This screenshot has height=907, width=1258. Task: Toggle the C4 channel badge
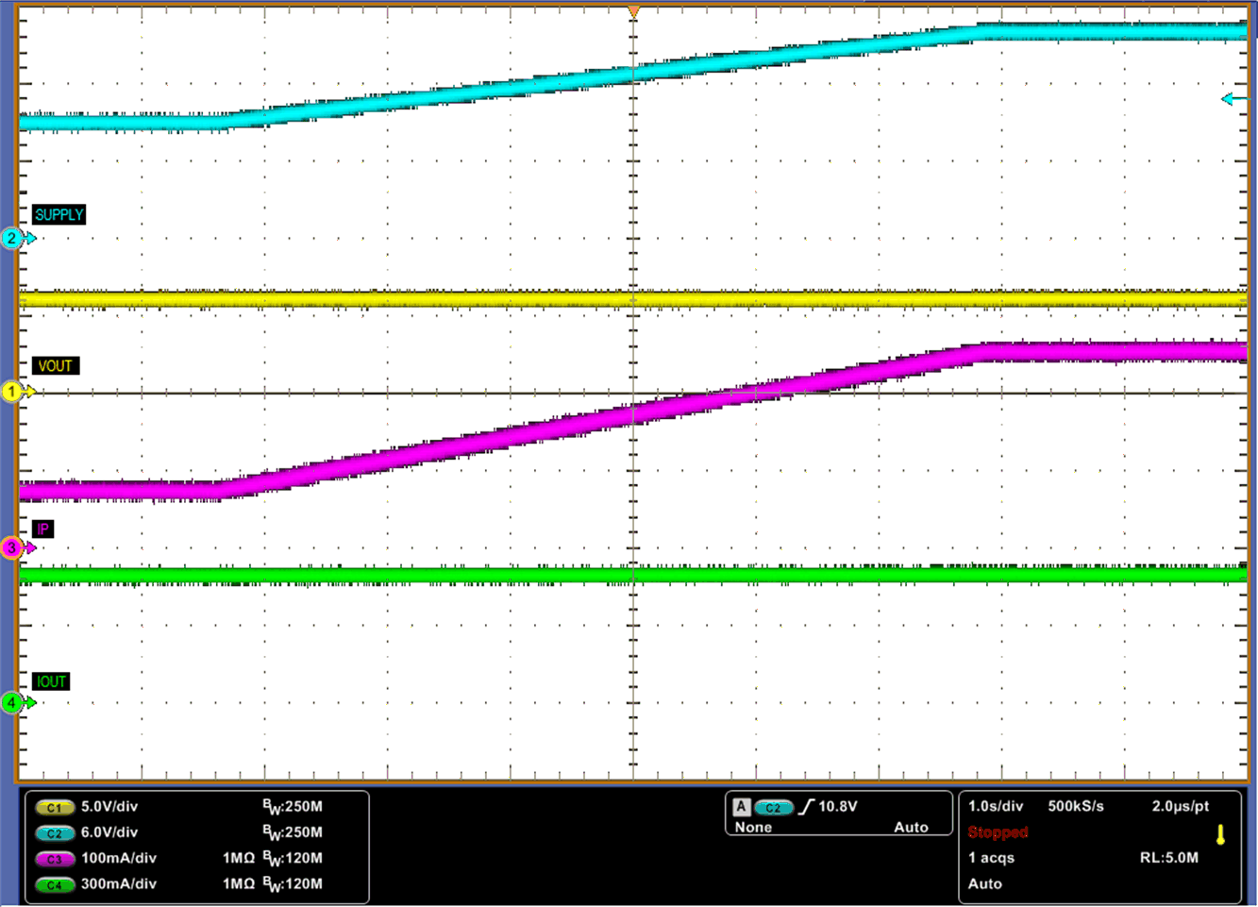(x=54, y=884)
